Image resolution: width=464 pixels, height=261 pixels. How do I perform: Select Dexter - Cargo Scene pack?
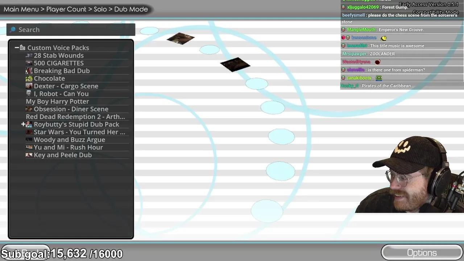66,86
